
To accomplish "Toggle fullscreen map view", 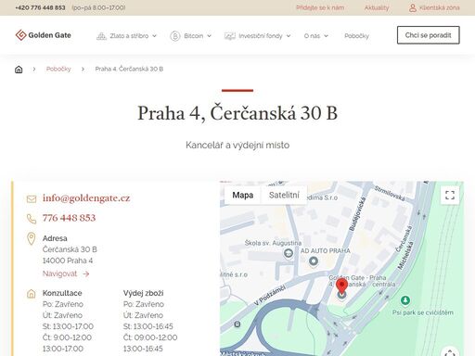I will click(450, 195).
